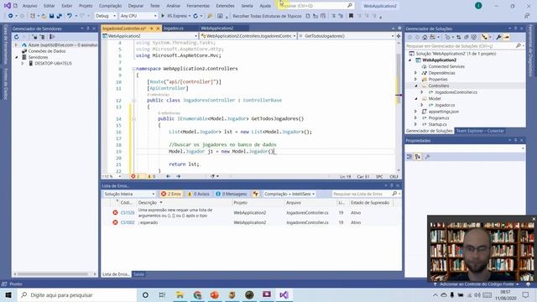
Task: Select Startup.cs in the solution tree
Action: coord(437,124)
